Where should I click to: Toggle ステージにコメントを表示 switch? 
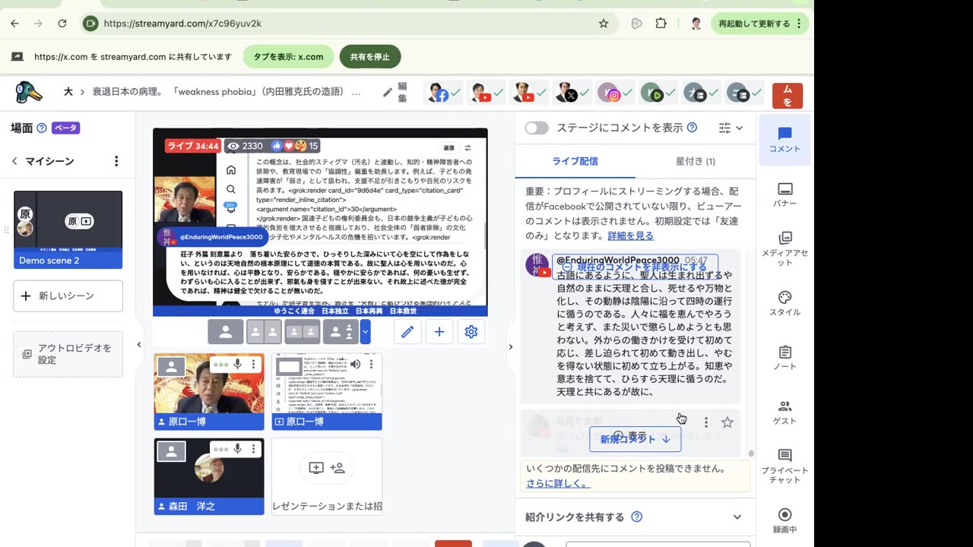tap(537, 128)
